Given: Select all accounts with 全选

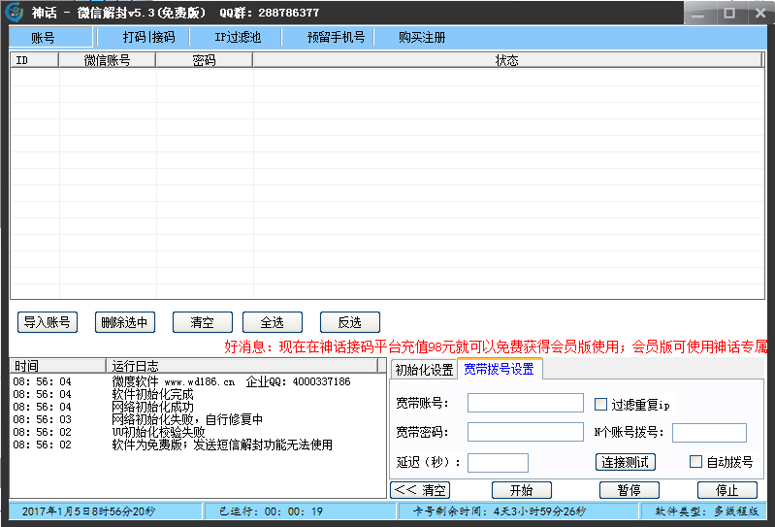Looking at the screenshot, I should click(x=273, y=322).
